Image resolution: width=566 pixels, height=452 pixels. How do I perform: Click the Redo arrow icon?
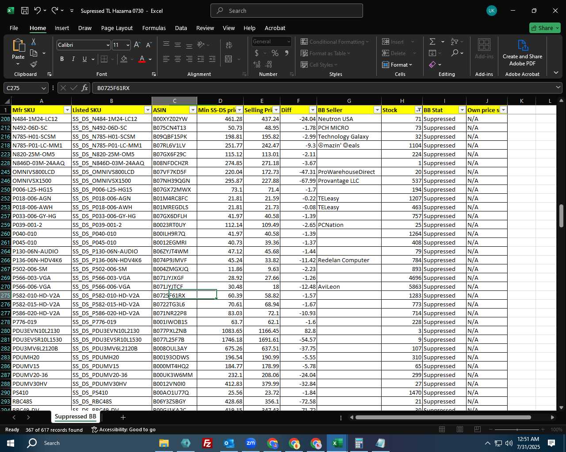54,11
